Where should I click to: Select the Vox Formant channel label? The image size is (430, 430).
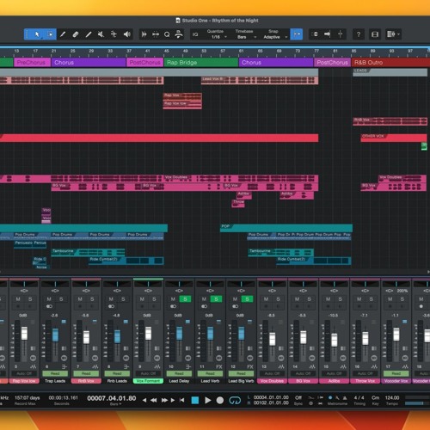pyautogui.click(x=148, y=381)
